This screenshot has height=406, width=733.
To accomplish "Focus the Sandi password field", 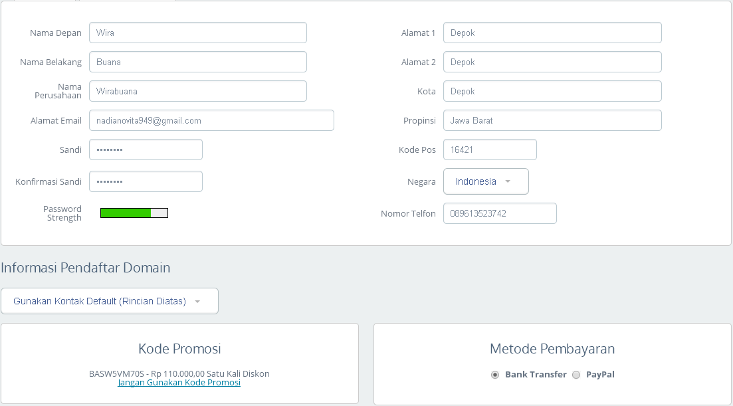I will pyautogui.click(x=146, y=150).
